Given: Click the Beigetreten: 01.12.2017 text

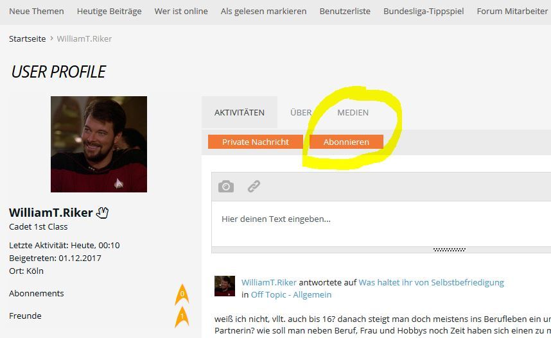Looking at the screenshot, I should point(55,258).
